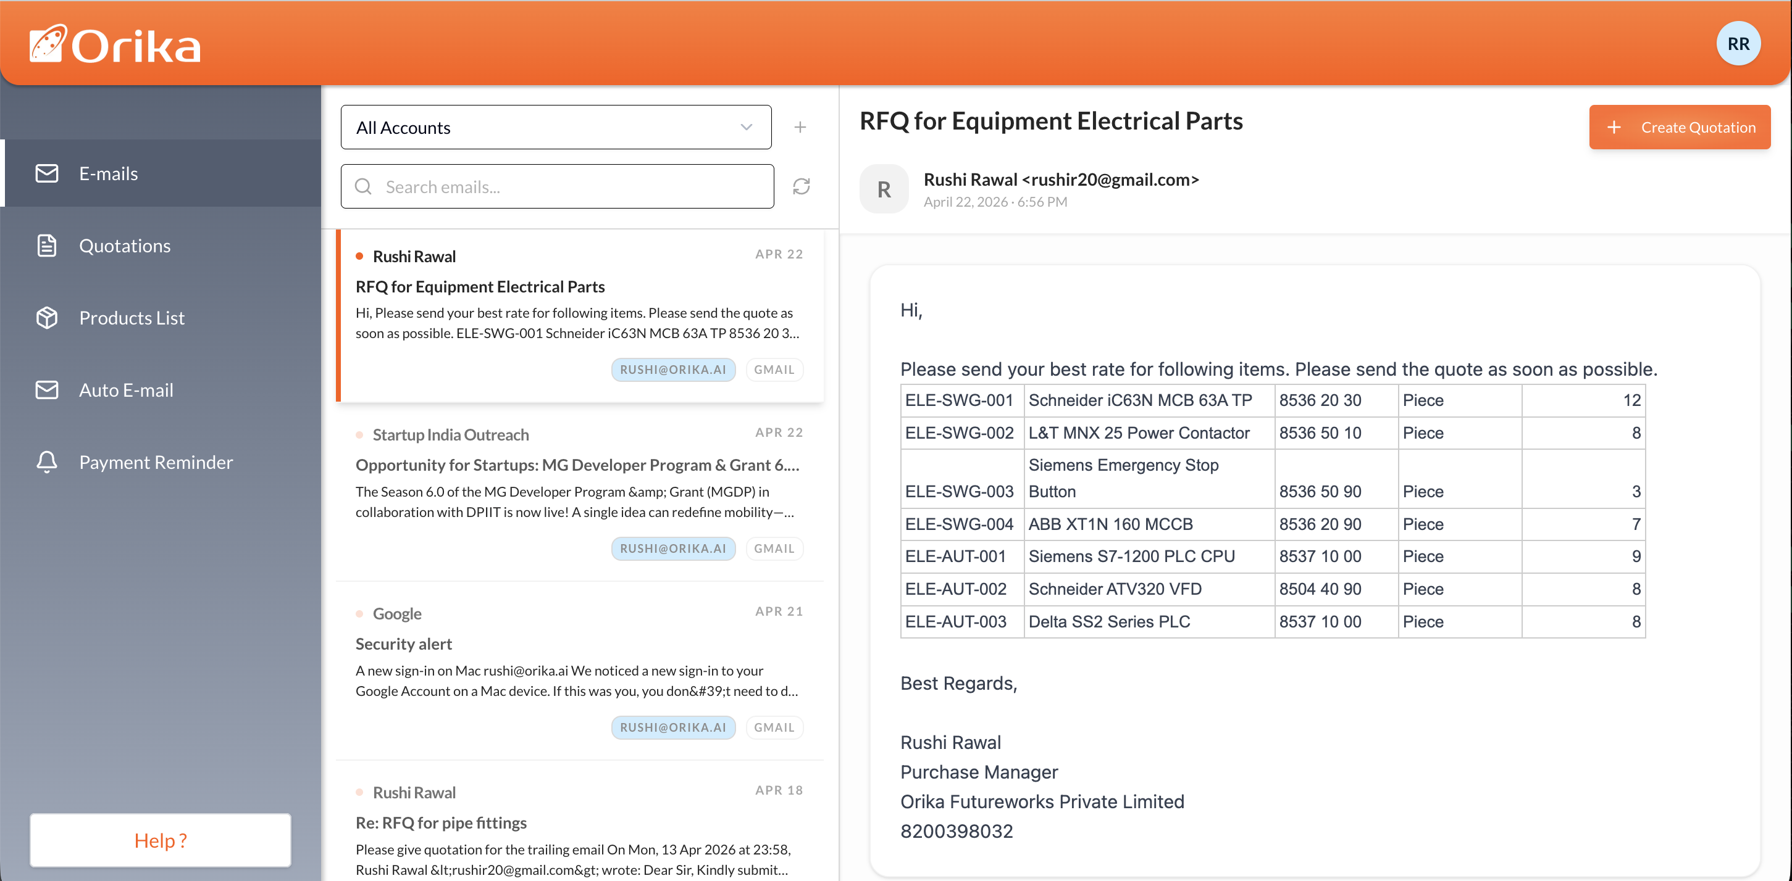Click table cell ELE-SWG-001
This screenshot has width=1792, height=881.
tap(961, 400)
